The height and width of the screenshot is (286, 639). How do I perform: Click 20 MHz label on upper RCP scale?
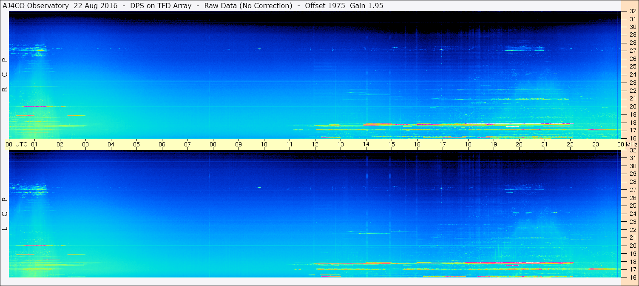pyautogui.click(x=632, y=106)
